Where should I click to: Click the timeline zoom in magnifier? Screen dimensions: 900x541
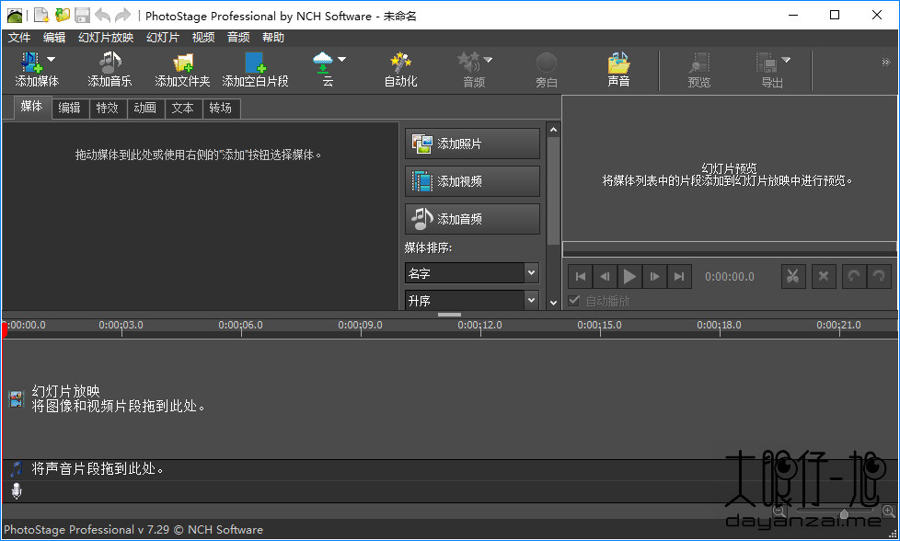[x=888, y=512]
